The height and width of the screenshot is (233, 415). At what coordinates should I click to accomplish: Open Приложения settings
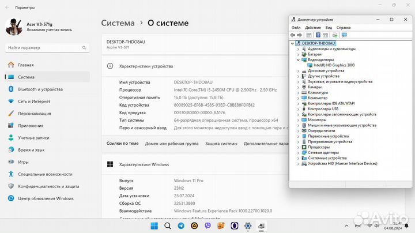click(47, 126)
